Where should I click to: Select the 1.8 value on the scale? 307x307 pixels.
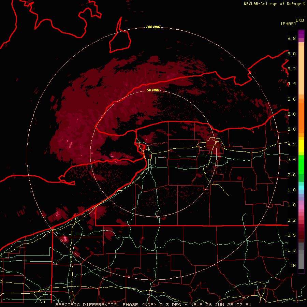(292, 190)
